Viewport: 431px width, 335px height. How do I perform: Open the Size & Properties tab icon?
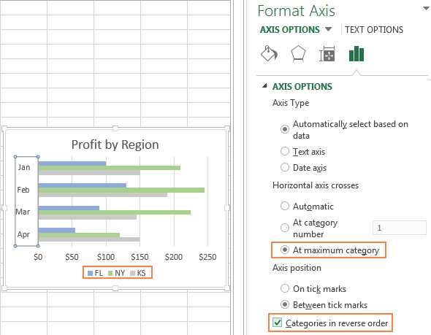tap(327, 54)
